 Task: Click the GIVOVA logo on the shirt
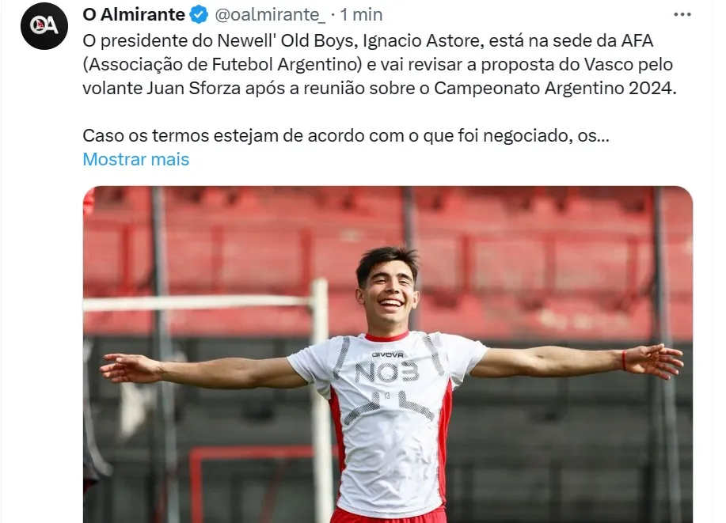pyautogui.click(x=387, y=354)
